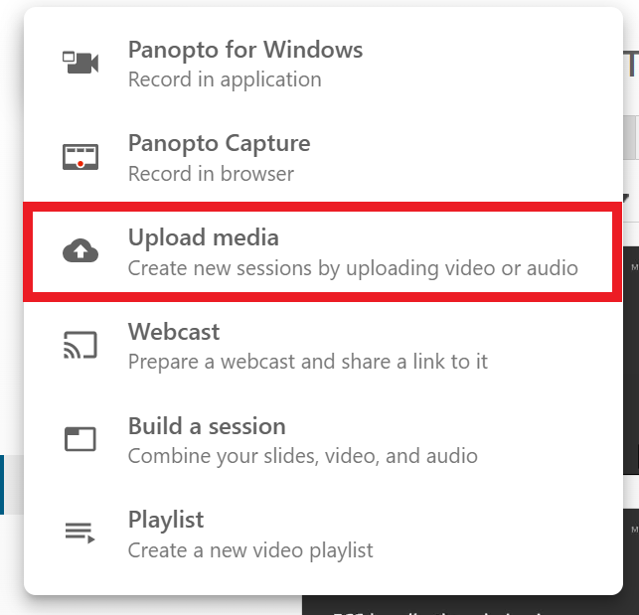639x615 pixels.
Task: Expand the dropdown arrow behind the menu
Action: coord(626,199)
